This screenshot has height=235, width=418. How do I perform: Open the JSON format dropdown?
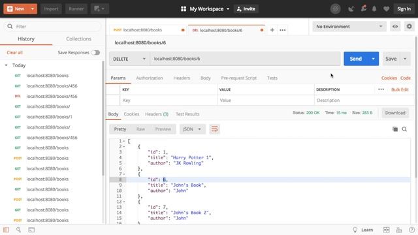192,129
